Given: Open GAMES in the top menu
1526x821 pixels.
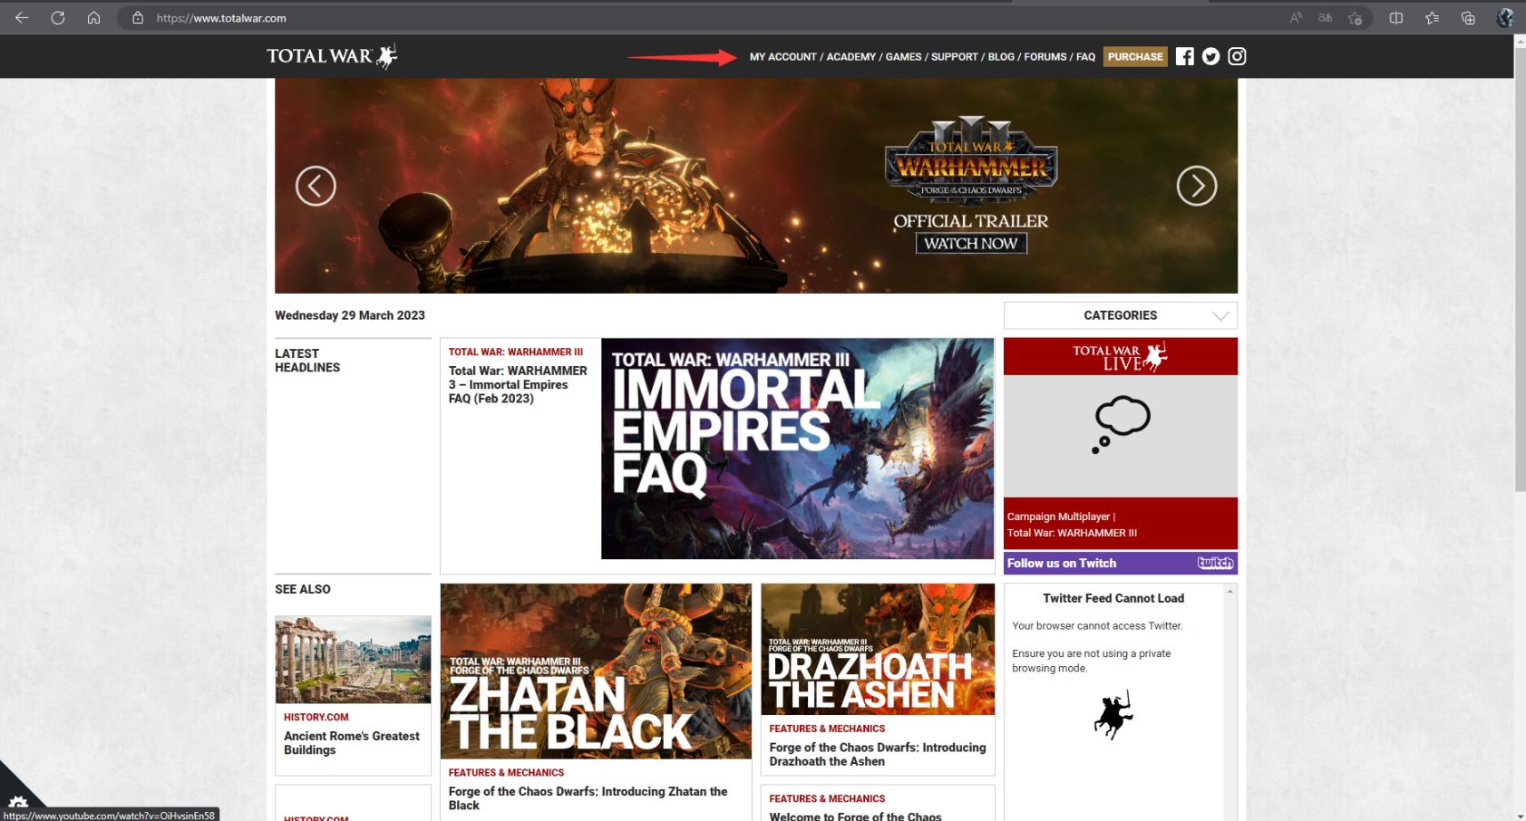Looking at the screenshot, I should click(x=903, y=57).
